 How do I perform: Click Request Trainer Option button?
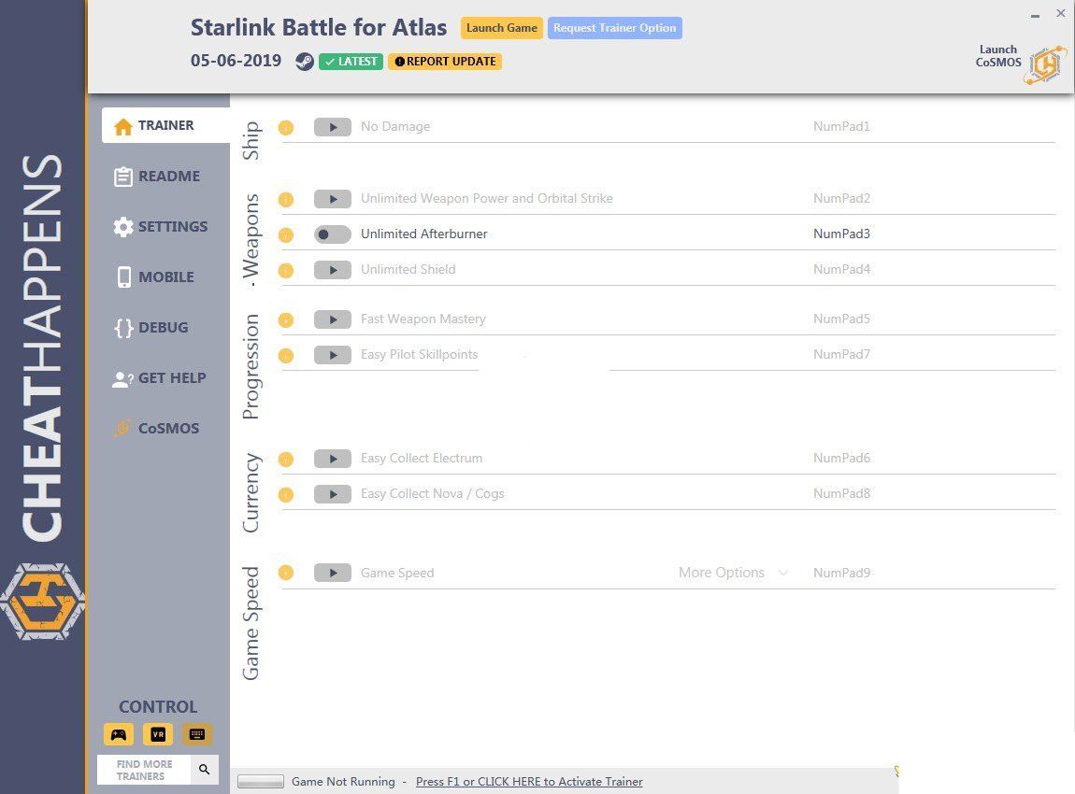pyautogui.click(x=615, y=28)
